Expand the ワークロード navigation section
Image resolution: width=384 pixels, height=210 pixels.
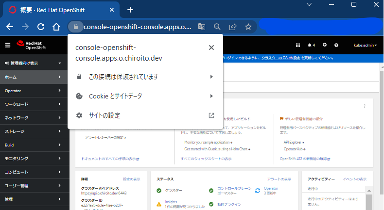point(34,104)
